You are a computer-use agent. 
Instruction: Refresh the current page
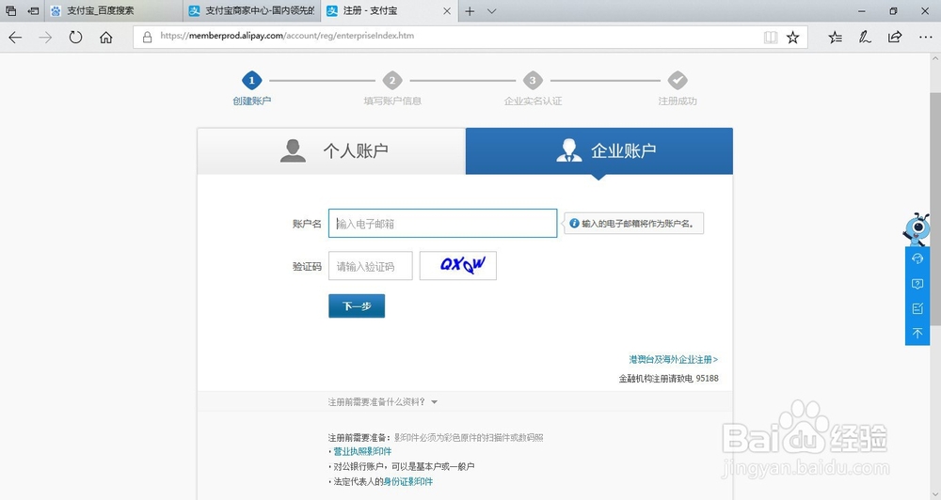pyautogui.click(x=75, y=38)
